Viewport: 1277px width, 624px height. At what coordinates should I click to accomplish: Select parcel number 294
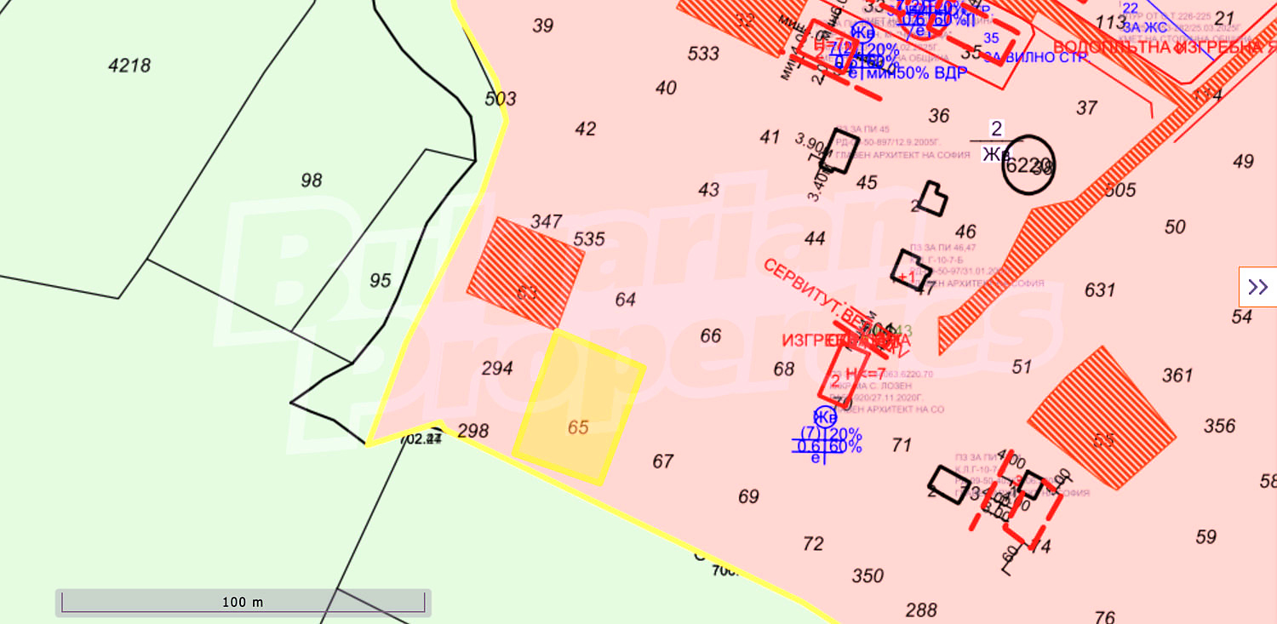tap(497, 369)
